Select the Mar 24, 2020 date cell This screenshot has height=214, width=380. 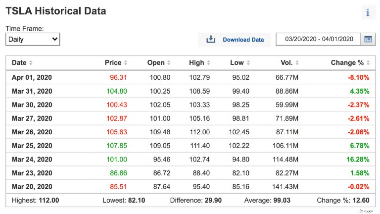[32, 160]
